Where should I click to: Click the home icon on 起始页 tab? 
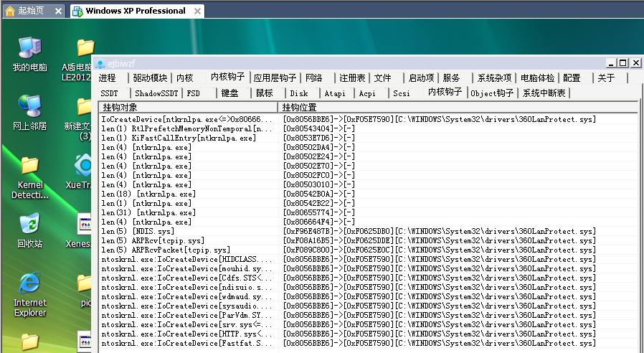(10, 11)
